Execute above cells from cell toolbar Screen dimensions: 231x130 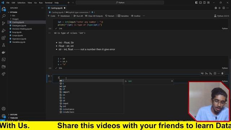click(x=206, y=73)
